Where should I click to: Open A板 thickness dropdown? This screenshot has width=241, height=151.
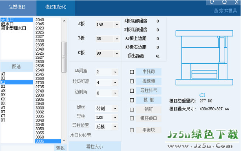[117, 24]
